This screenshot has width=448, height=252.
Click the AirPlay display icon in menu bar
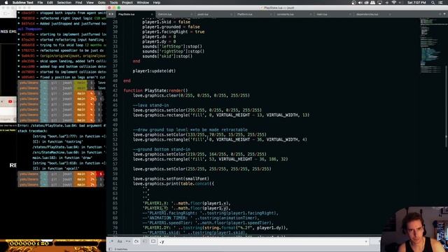(x=379, y=3)
